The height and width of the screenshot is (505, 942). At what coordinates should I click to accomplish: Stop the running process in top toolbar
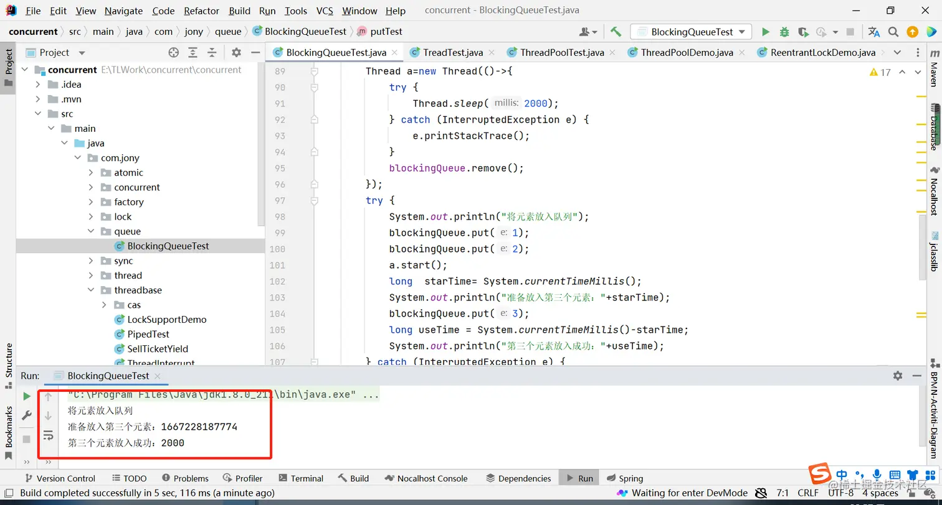850,32
